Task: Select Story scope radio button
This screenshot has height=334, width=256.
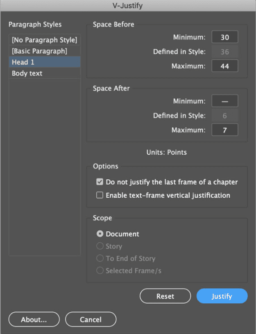Action: pos(100,246)
